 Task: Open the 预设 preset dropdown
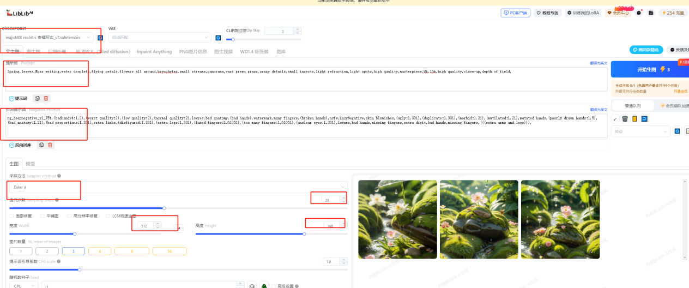pos(640,131)
